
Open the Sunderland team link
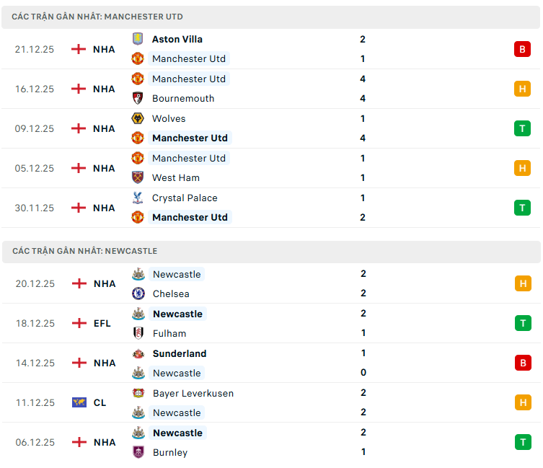180,353
